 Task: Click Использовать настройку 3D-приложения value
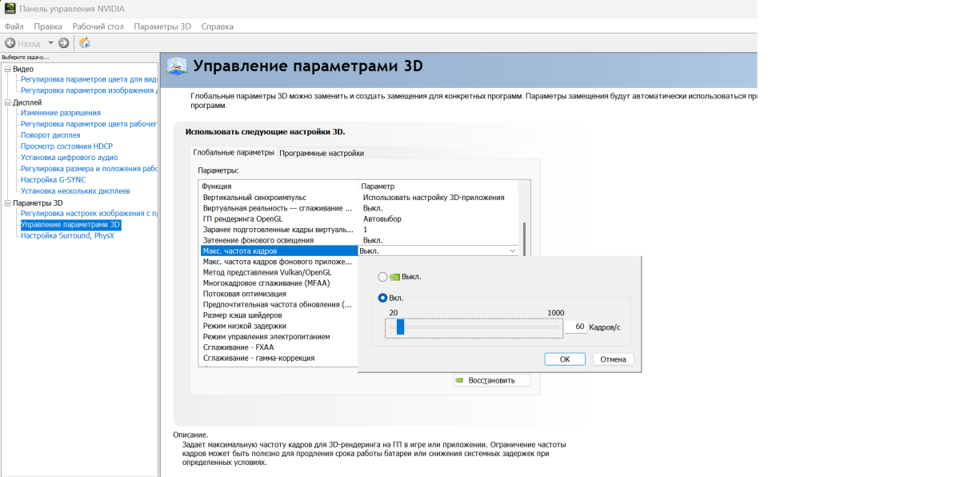pos(434,197)
